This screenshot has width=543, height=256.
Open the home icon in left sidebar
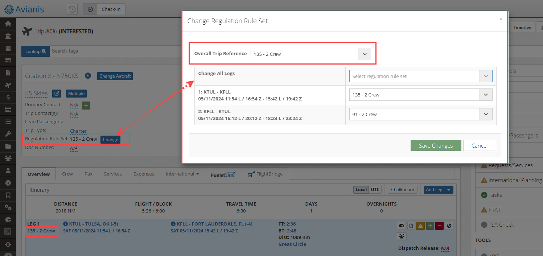tap(8, 24)
